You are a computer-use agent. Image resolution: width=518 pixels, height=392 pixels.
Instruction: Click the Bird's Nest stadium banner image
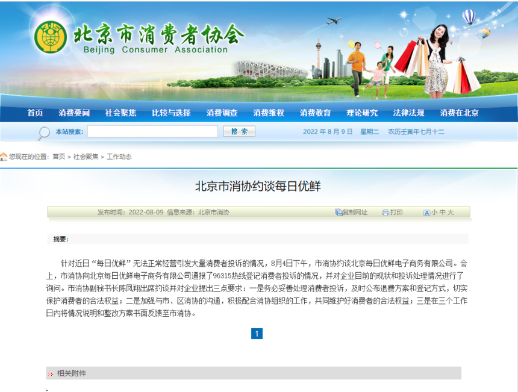[x=271, y=70]
